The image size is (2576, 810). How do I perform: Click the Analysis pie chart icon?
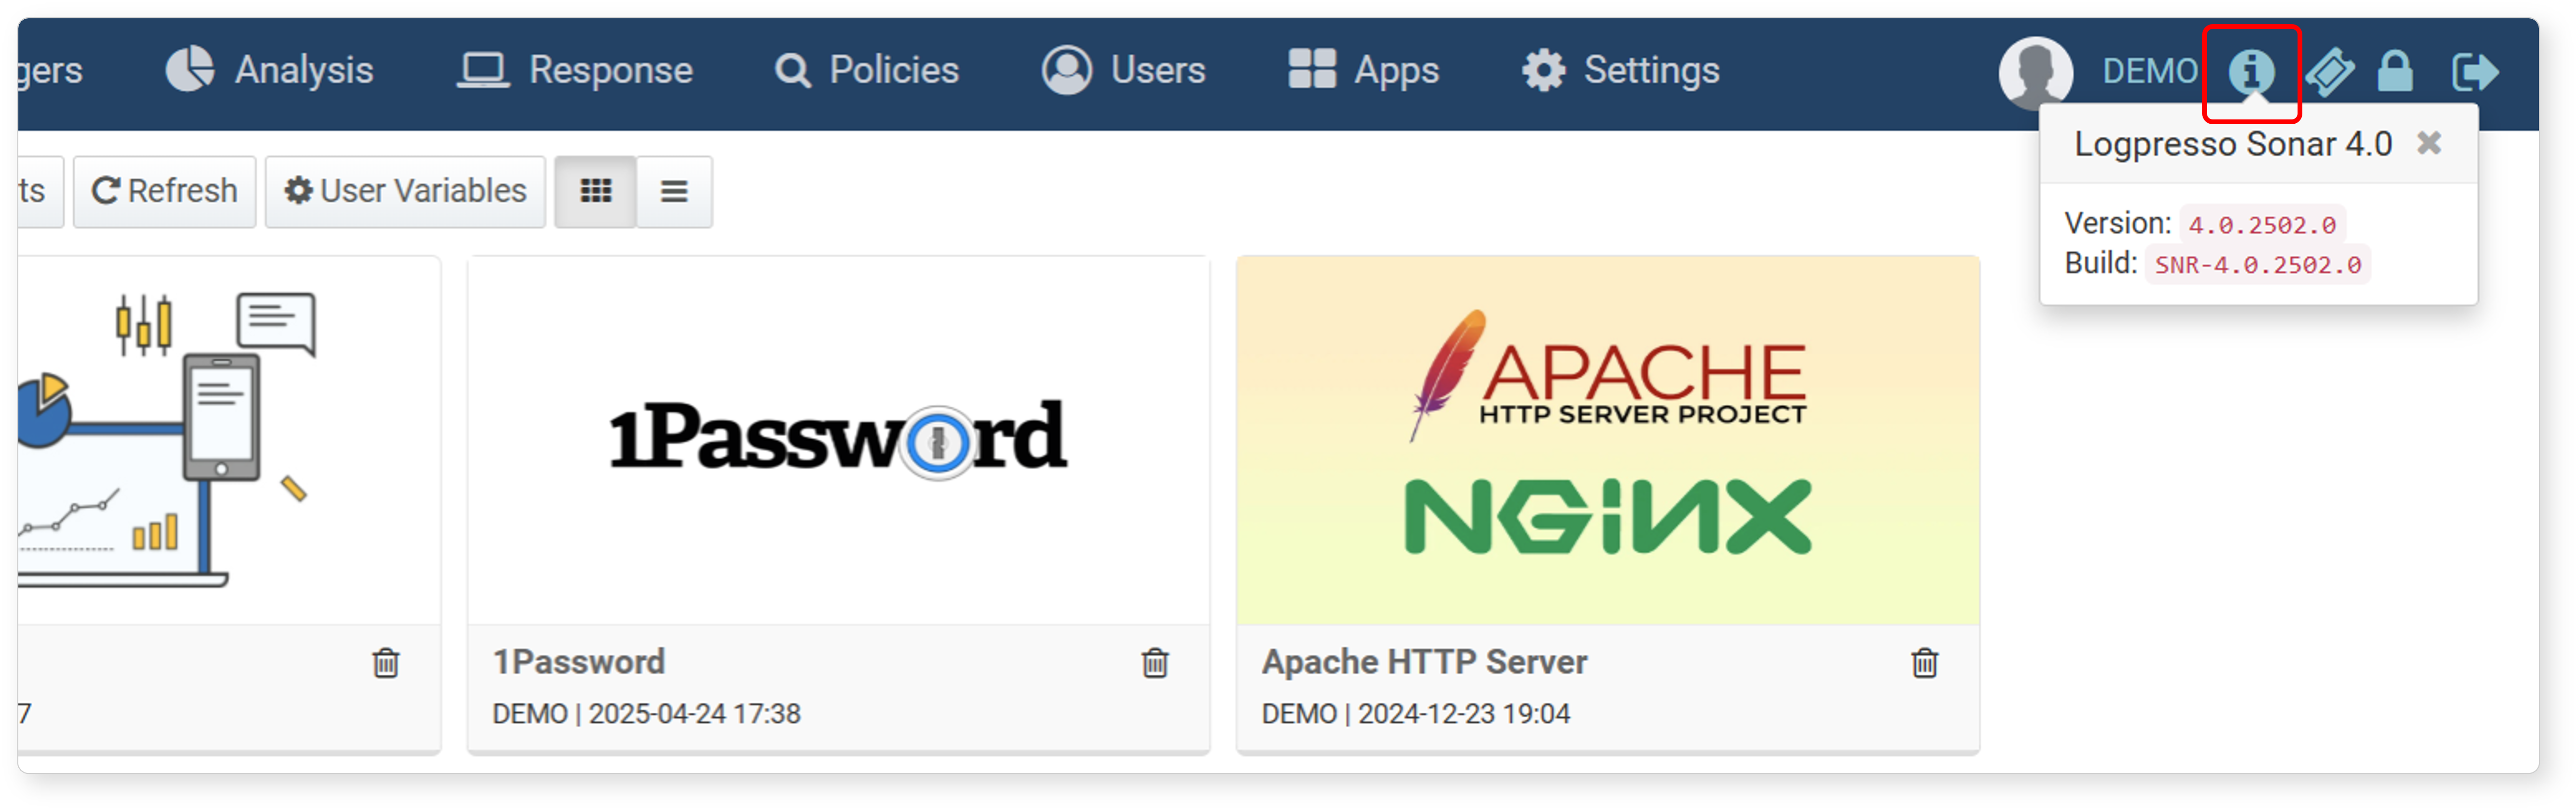point(189,70)
